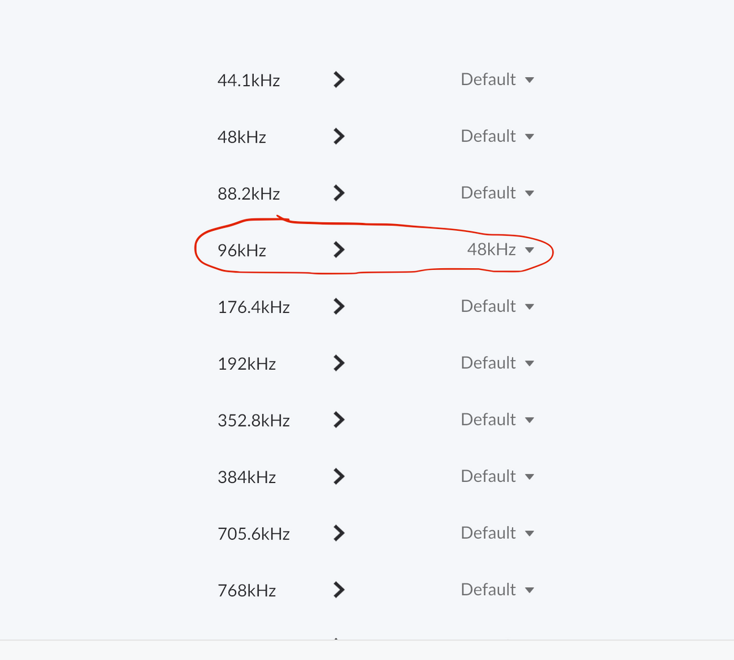Open the 352.8kHz Default dropdown
This screenshot has height=660, width=734.
(497, 419)
